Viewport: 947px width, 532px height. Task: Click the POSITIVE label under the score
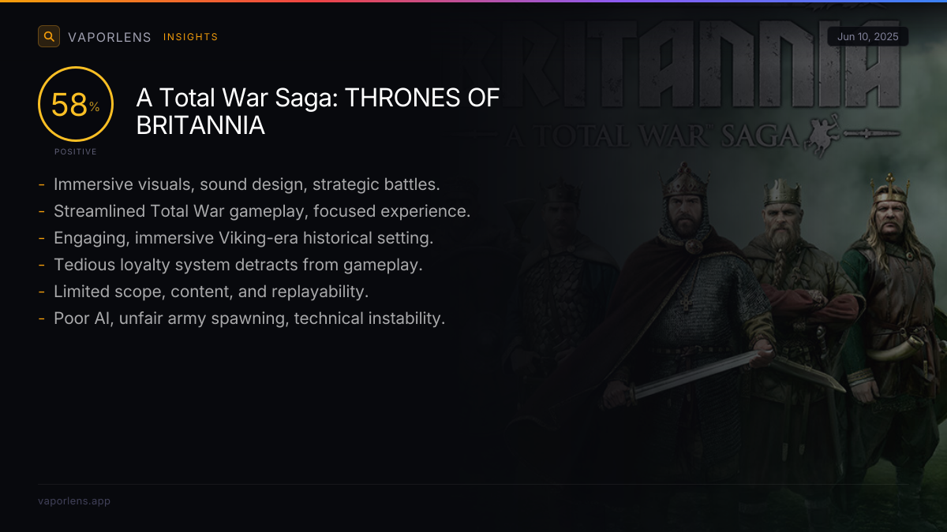[76, 151]
